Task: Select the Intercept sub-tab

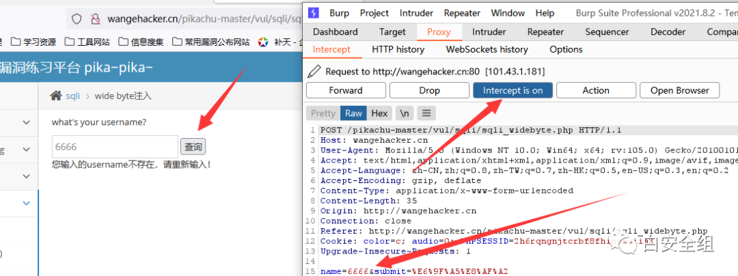Action: point(332,49)
